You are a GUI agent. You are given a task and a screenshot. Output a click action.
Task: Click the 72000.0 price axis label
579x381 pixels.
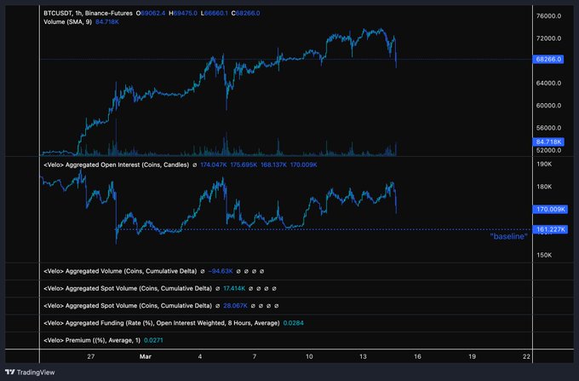click(548, 38)
